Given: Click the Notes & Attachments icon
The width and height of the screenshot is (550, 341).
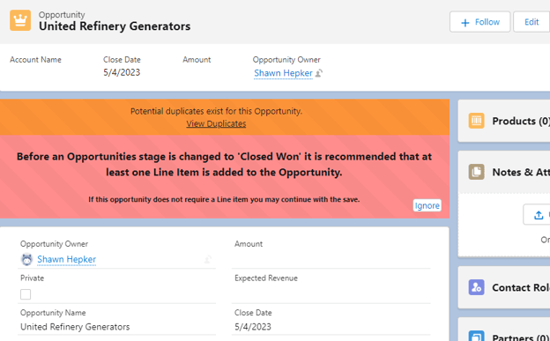Looking at the screenshot, I should point(476,172).
